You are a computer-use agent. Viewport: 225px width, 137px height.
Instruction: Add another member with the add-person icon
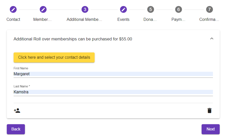tap(17, 111)
